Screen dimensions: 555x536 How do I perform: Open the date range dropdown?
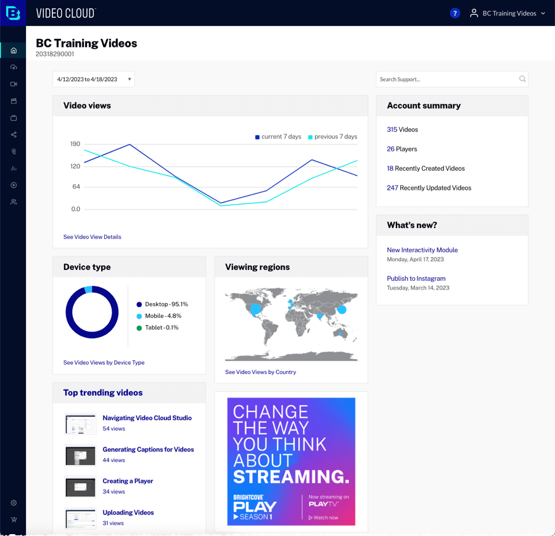pyautogui.click(x=93, y=79)
